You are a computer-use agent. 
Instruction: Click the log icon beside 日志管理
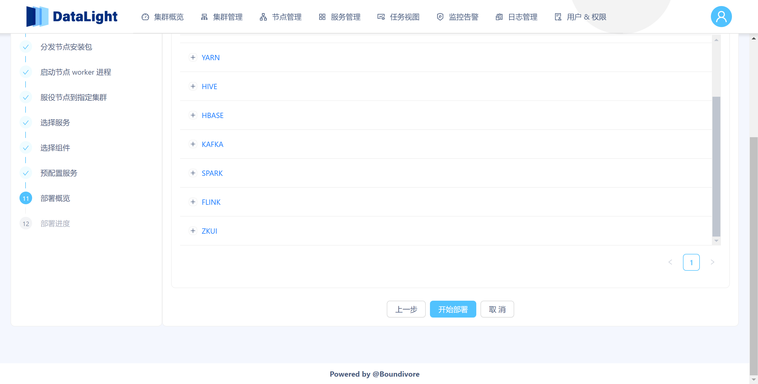[499, 17]
